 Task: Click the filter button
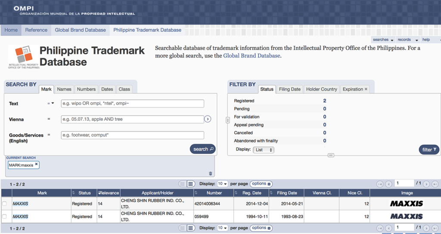click(x=429, y=150)
